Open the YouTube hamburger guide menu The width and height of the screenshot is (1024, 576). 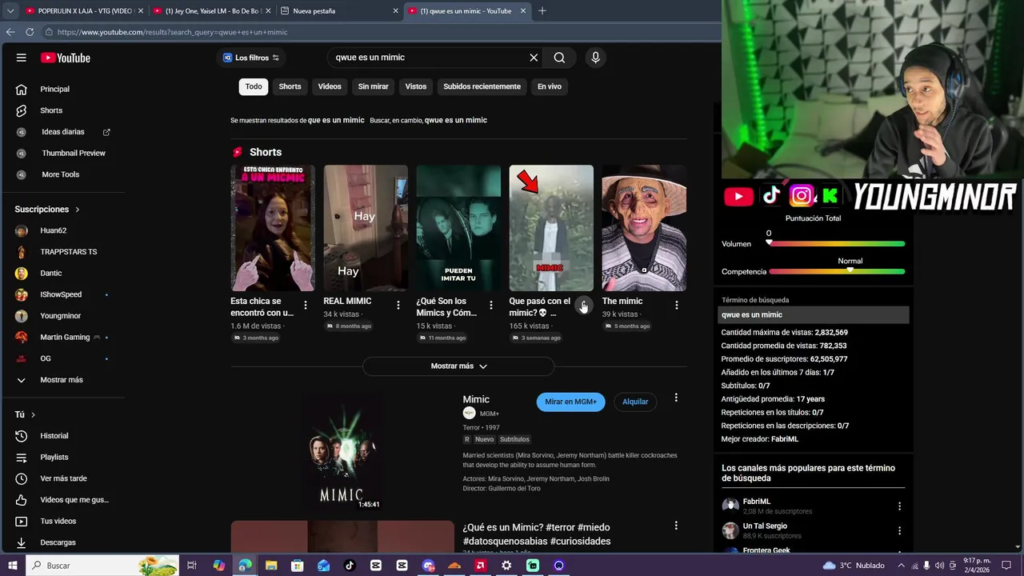(x=22, y=58)
